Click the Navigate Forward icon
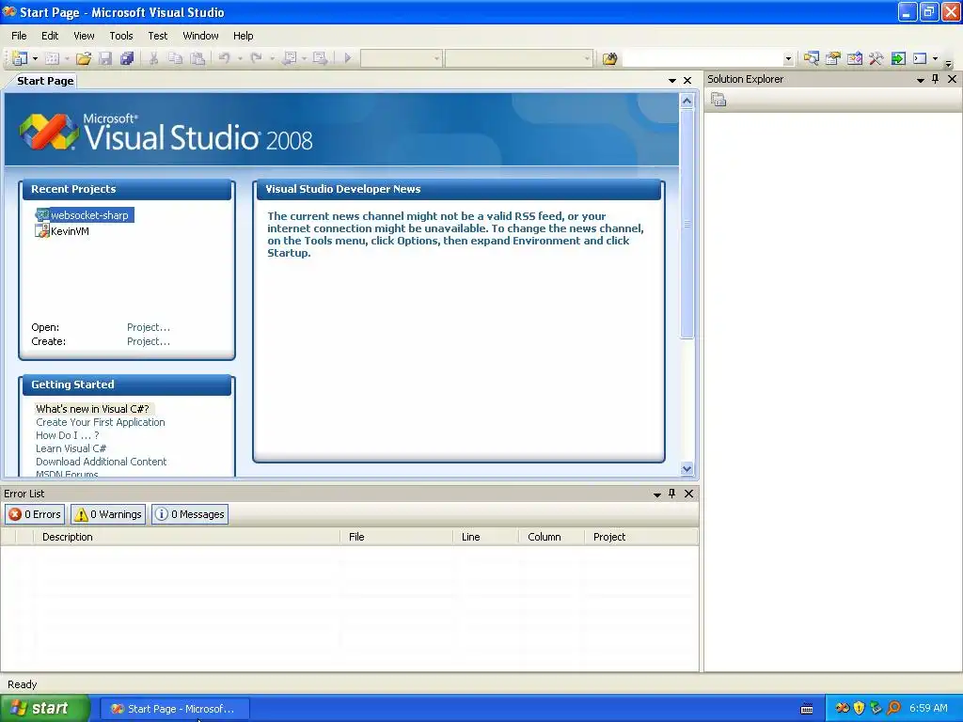Image resolution: width=963 pixels, height=722 pixels. (320, 58)
